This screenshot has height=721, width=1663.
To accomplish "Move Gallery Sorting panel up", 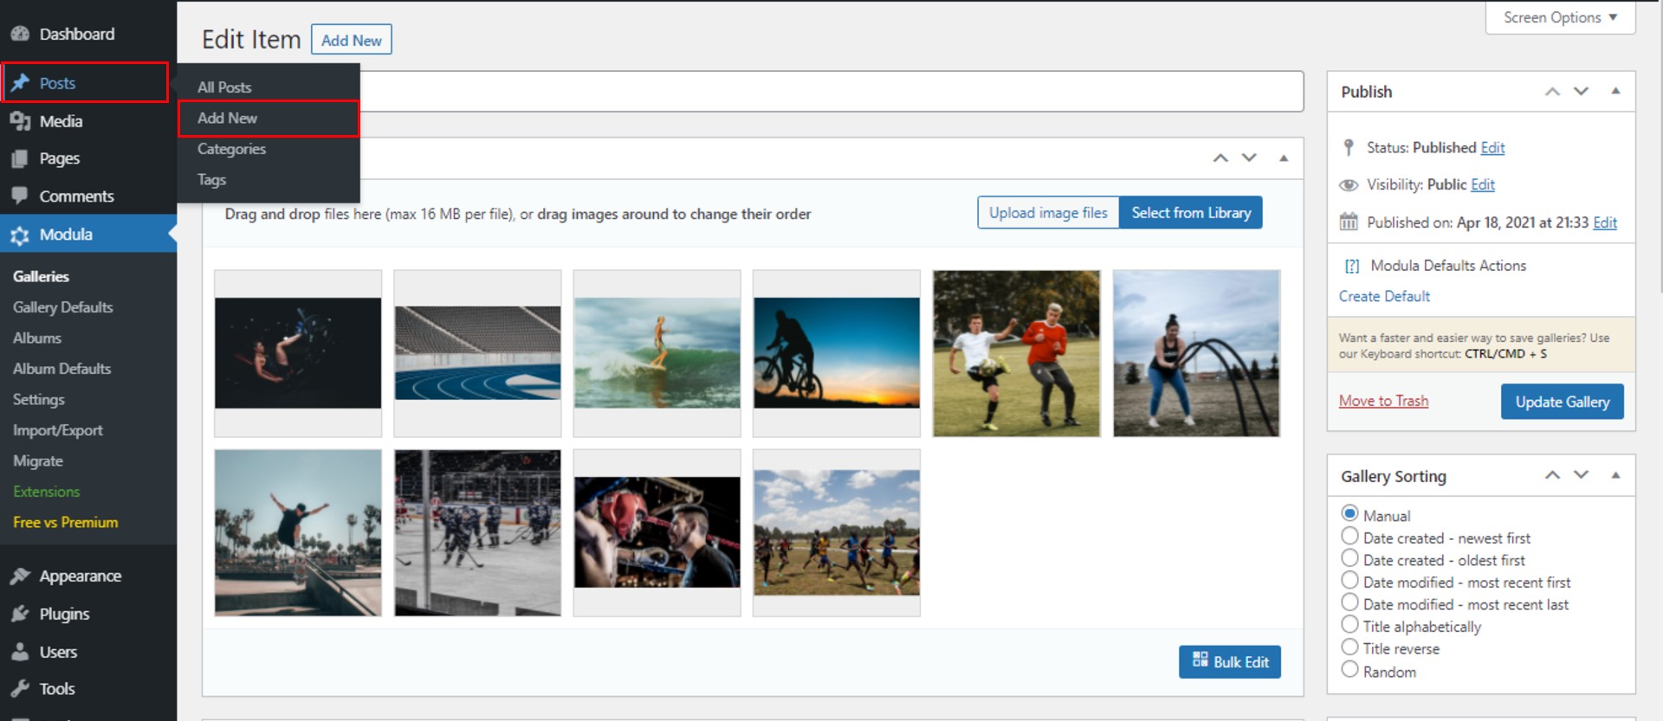I will (1552, 475).
